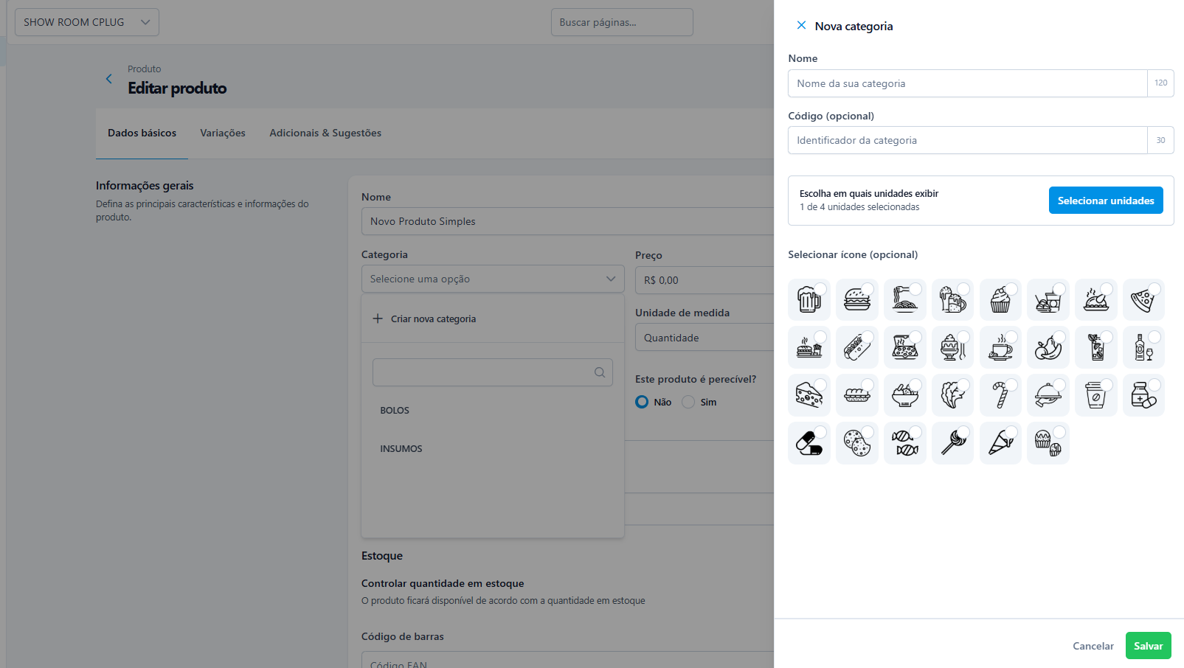The width and height of the screenshot is (1184, 668).
Task: Click the green Salvar button
Action: (x=1148, y=646)
